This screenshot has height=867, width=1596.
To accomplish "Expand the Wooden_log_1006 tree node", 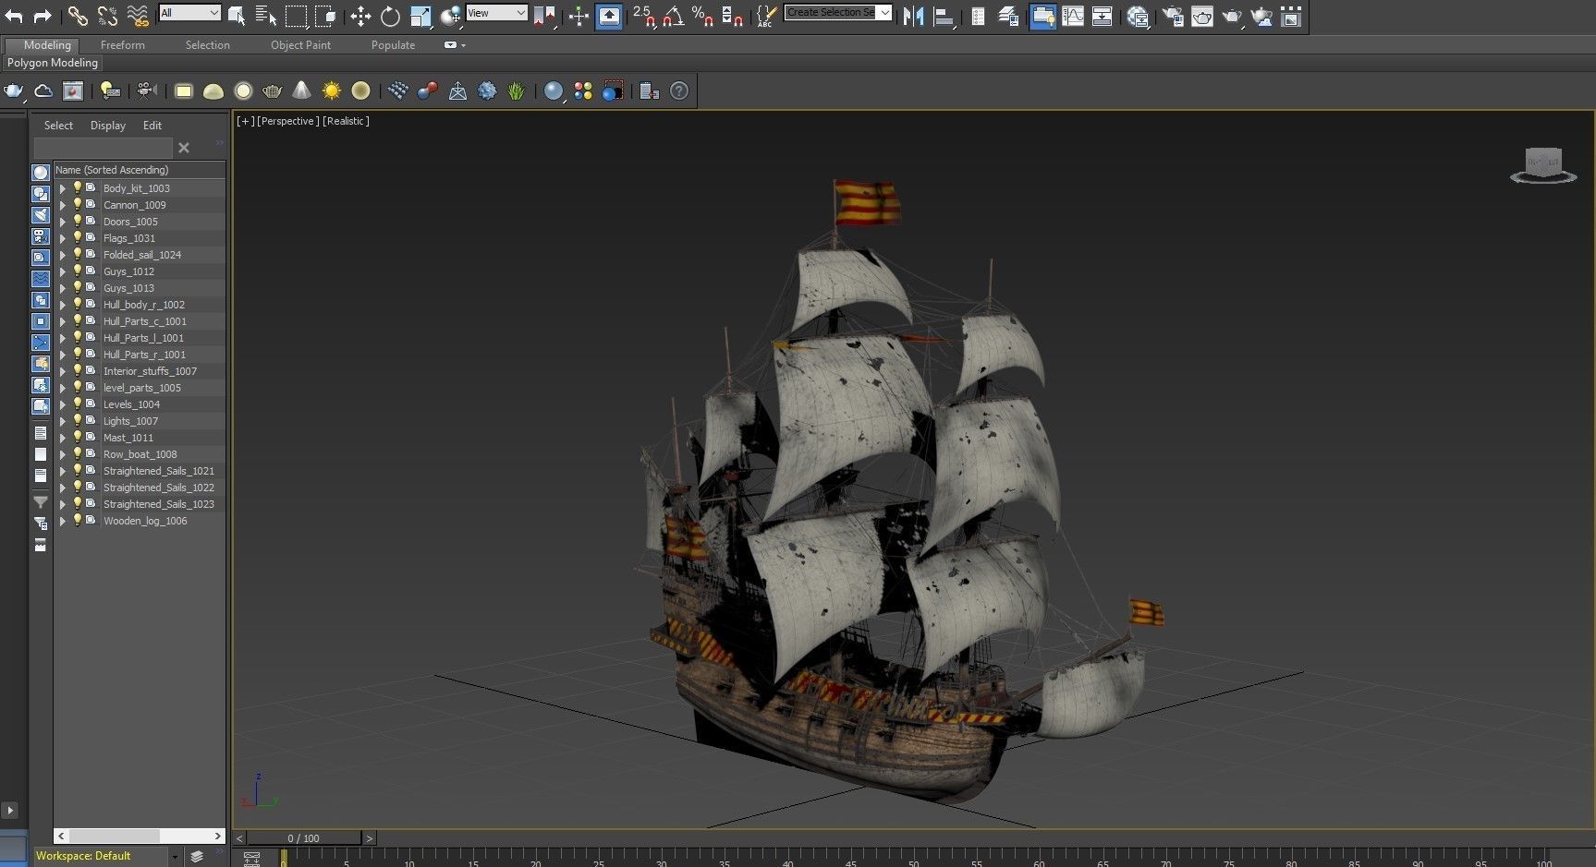I will tap(63, 521).
